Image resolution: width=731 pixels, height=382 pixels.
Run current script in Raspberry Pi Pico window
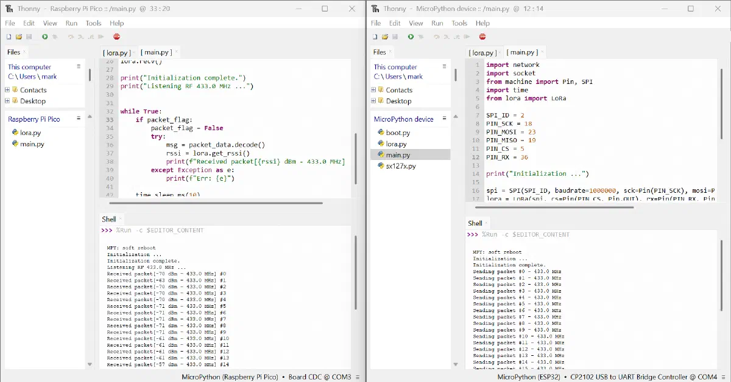(44, 37)
